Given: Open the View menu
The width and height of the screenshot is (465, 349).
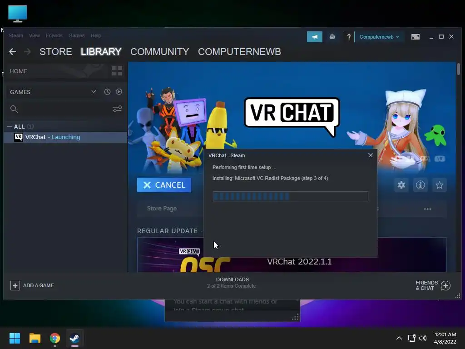Looking at the screenshot, I should (35, 35).
